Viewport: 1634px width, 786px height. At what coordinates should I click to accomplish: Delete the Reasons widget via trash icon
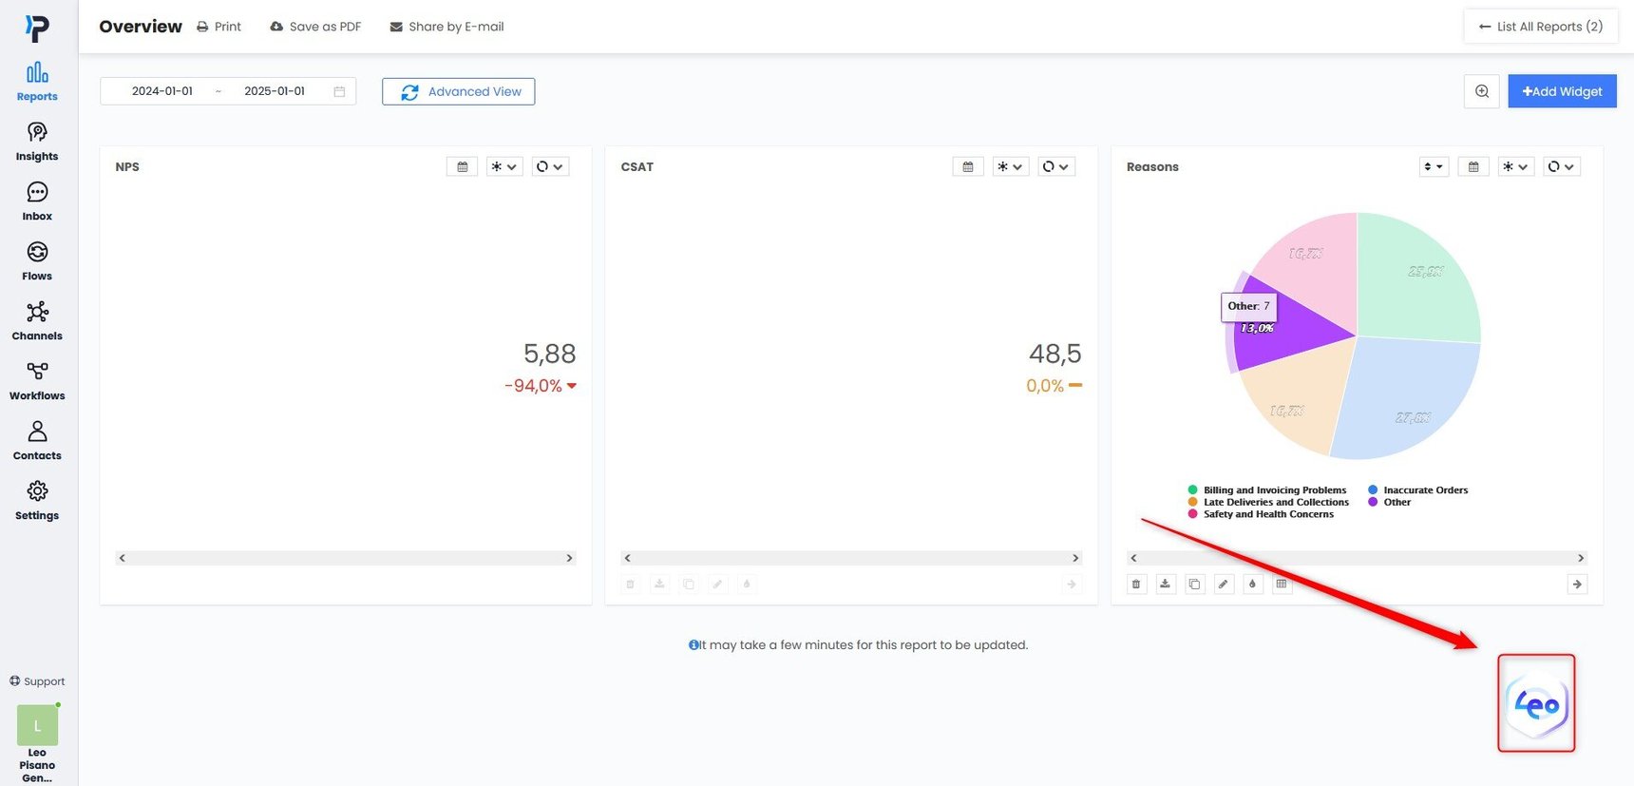pos(1136,584)
